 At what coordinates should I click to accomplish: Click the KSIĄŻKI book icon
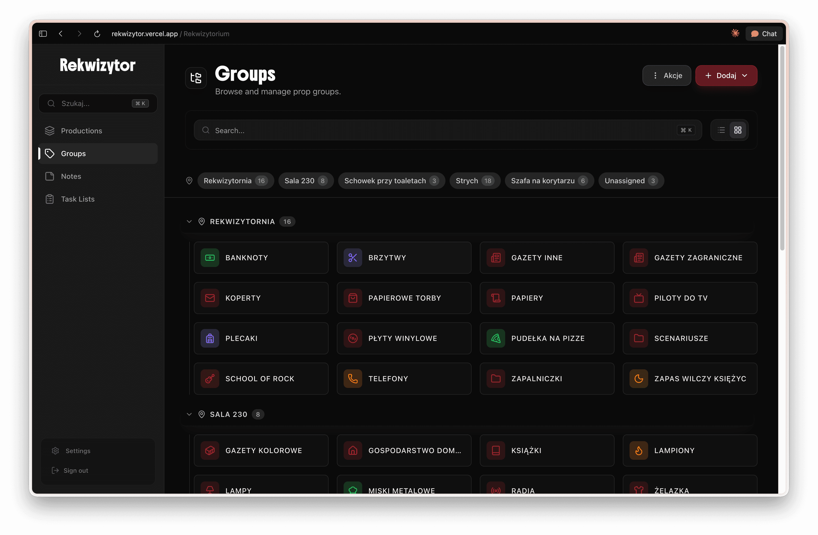496,450
